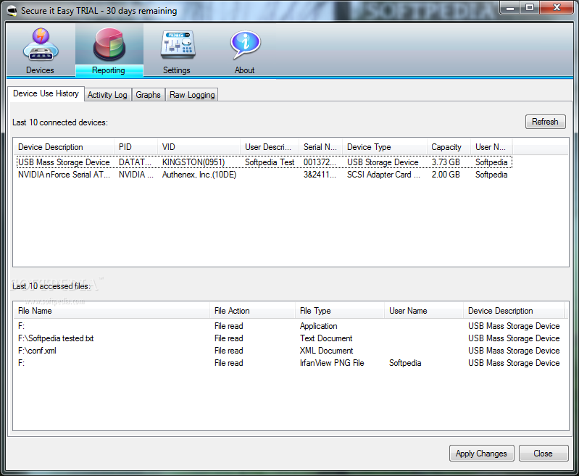Select the Reporting pie chart icon
This screenshot has width=579, height=476.
(x=109, y=45)
